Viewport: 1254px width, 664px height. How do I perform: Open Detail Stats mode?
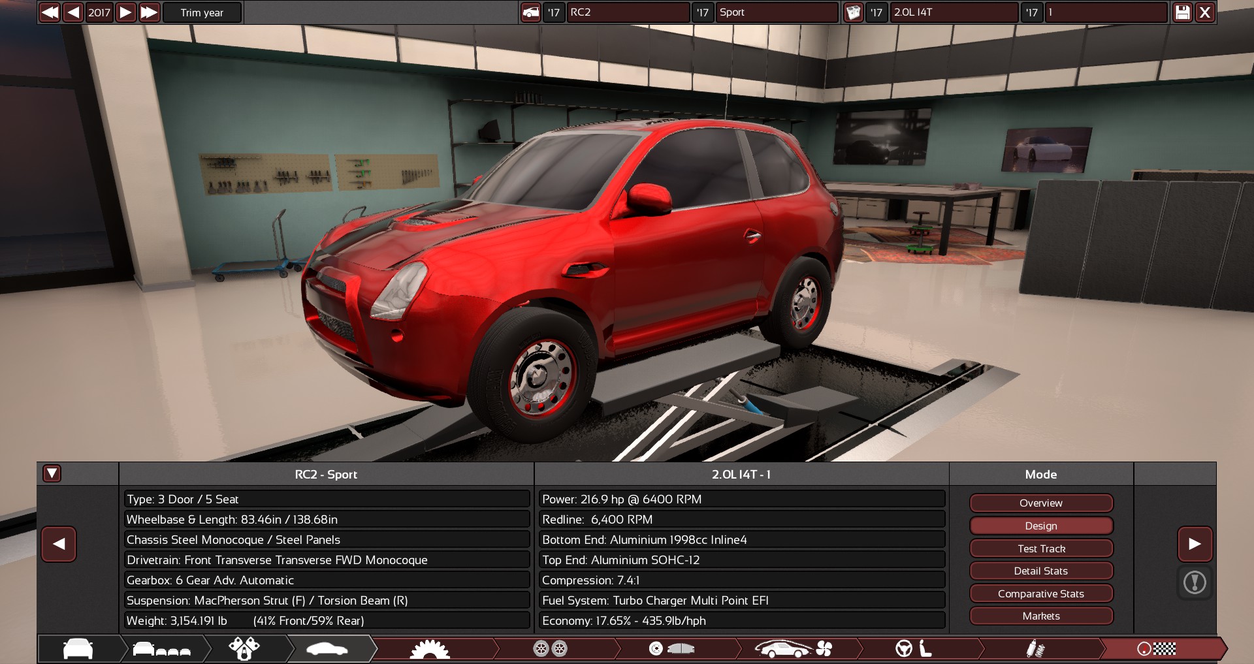[x=1041, y=571]
